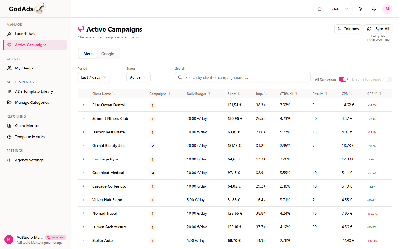Expand the Greenleaf Medical row
Viewport: 399px width, 249px height.
click(83, 173)
